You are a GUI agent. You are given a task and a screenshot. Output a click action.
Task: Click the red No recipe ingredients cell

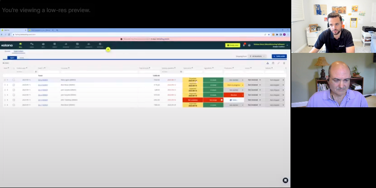pyautogui.click(x=213, y=100)
